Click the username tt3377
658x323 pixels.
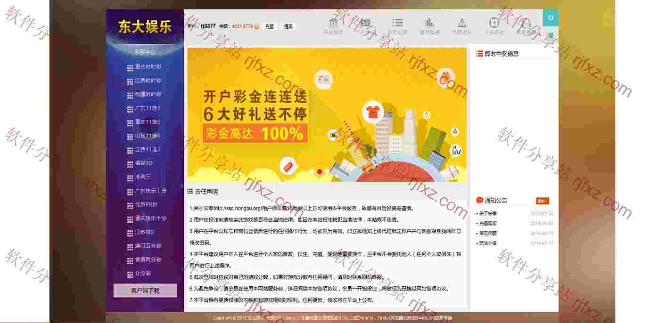click(x=208, y=27)
